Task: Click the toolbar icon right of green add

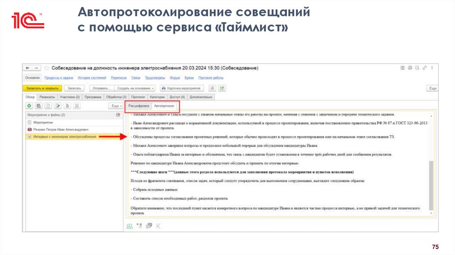Action: point(39,106)
